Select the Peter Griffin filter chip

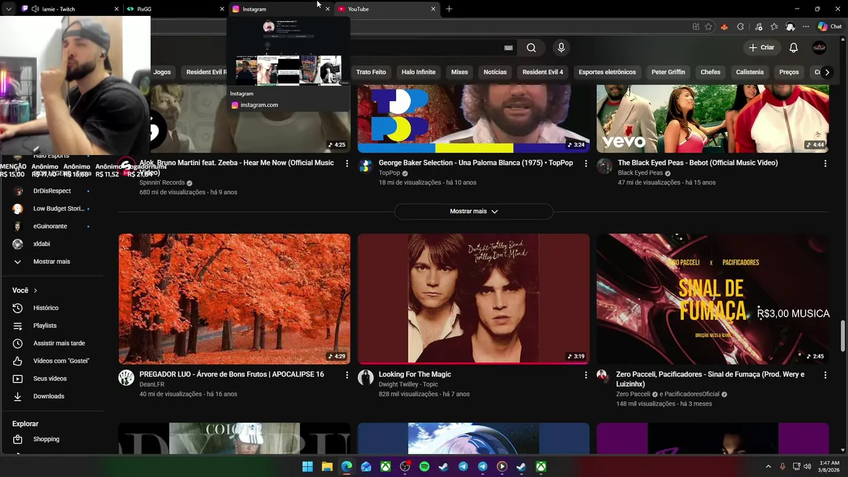coord(668,72)
